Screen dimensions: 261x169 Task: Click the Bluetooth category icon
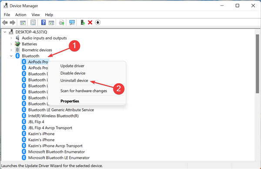[17, 56]
